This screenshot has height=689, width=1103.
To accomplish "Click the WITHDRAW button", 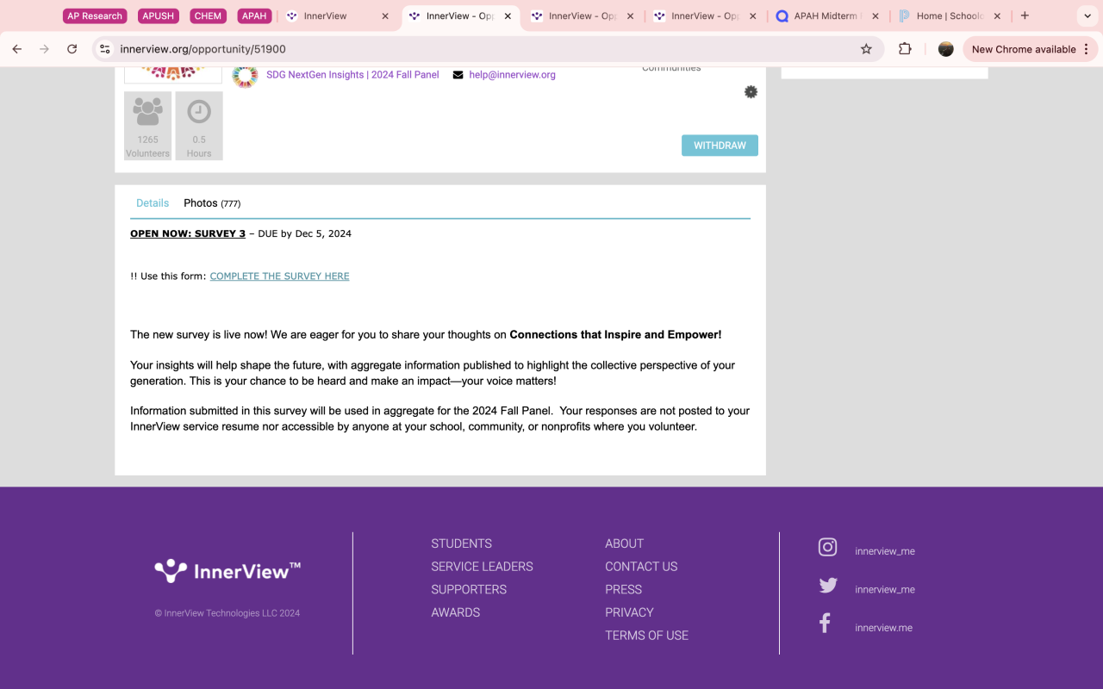I will point(720,146).
